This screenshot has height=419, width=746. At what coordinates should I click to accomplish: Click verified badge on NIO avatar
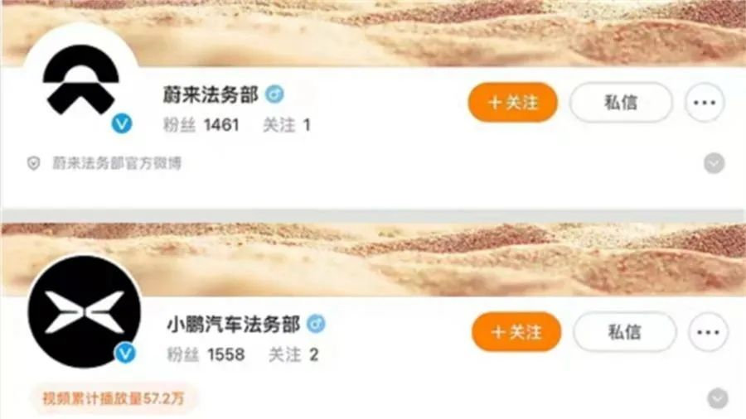[x=122, y=123]
